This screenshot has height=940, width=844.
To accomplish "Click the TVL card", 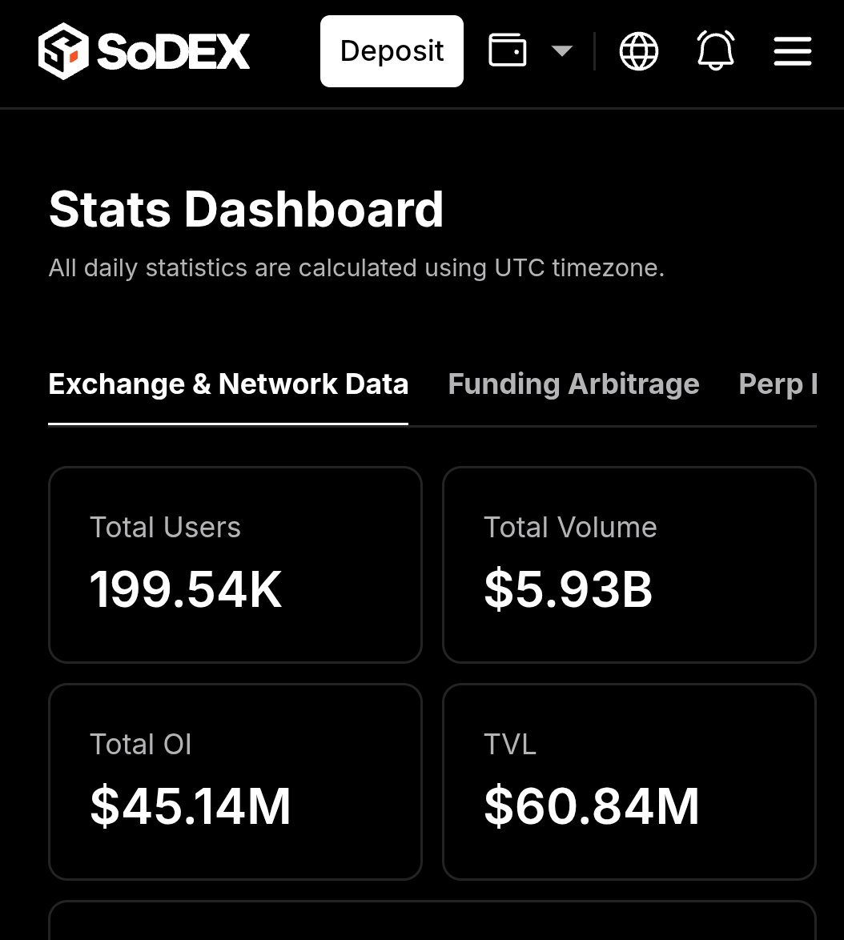I will tap(629, 781).
